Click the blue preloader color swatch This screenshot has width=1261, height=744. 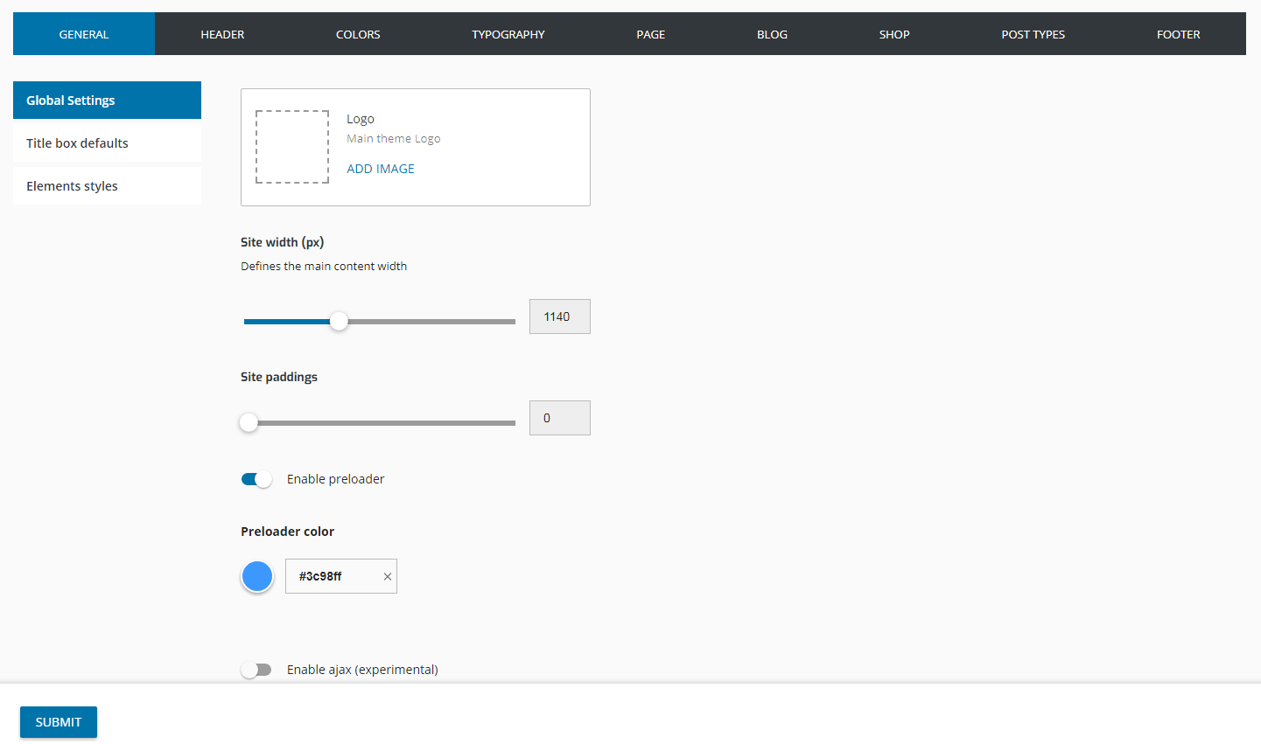(x=257, y=576)
